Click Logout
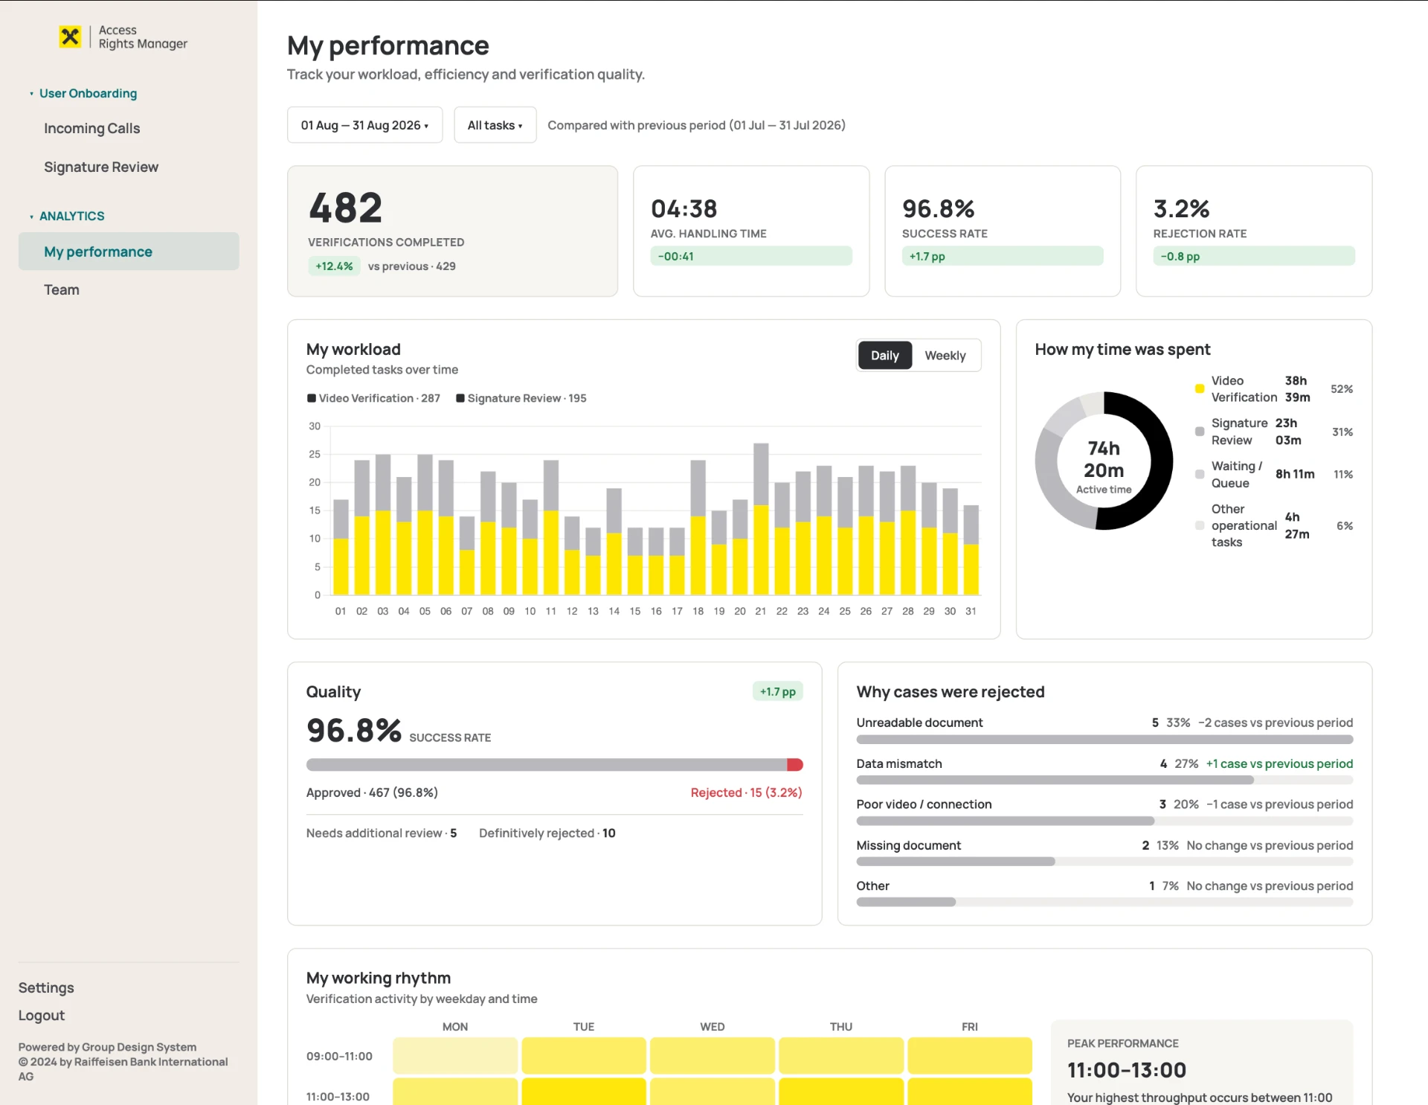 [42, 1016]
